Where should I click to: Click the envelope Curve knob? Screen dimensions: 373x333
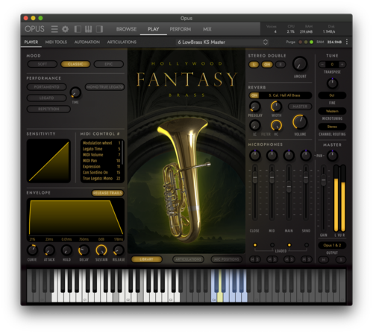32,250
